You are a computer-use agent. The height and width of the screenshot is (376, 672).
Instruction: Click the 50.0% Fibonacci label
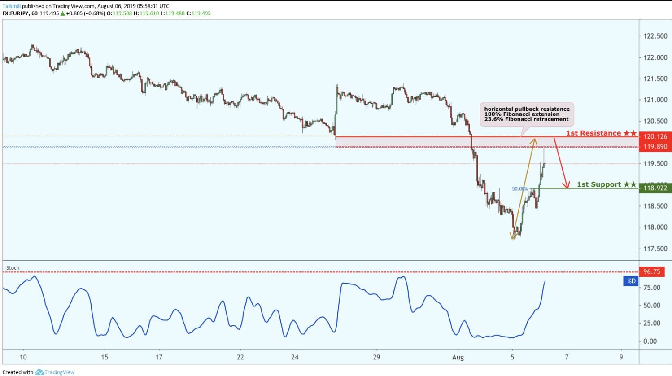519,189
